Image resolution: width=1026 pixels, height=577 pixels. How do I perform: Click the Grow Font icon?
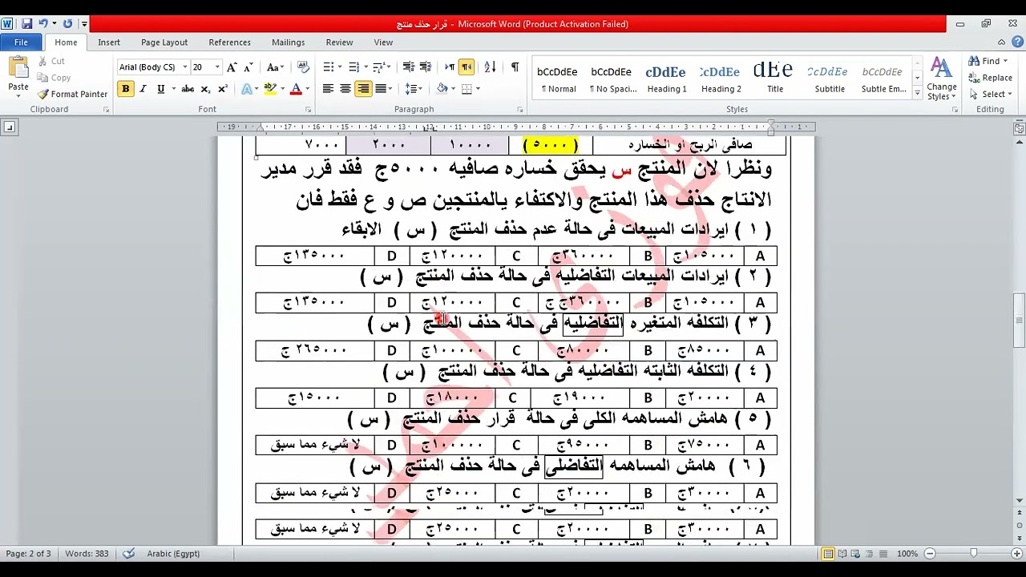232,67
